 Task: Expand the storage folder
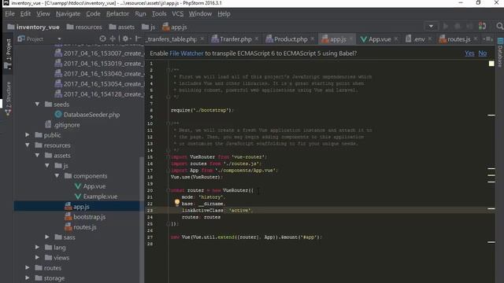[x=28, y=277]
